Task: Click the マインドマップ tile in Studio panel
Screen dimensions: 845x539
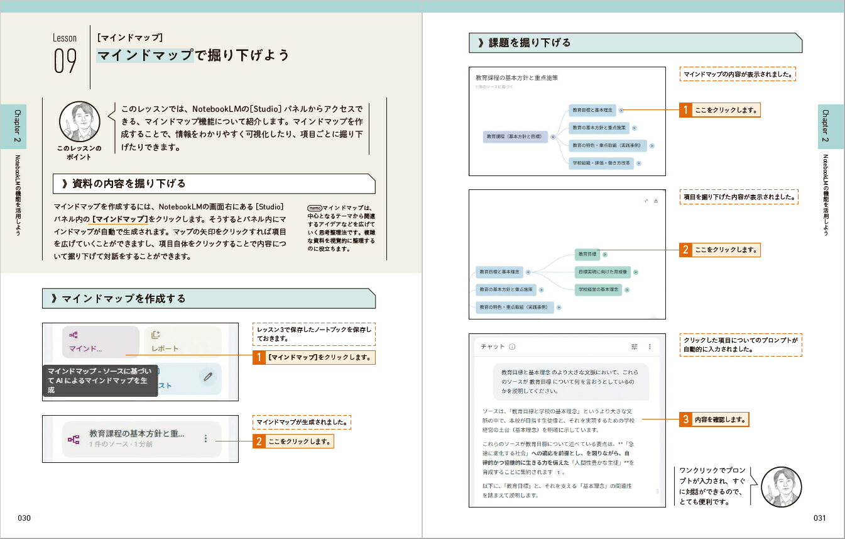Action: [x=100, y=342]
